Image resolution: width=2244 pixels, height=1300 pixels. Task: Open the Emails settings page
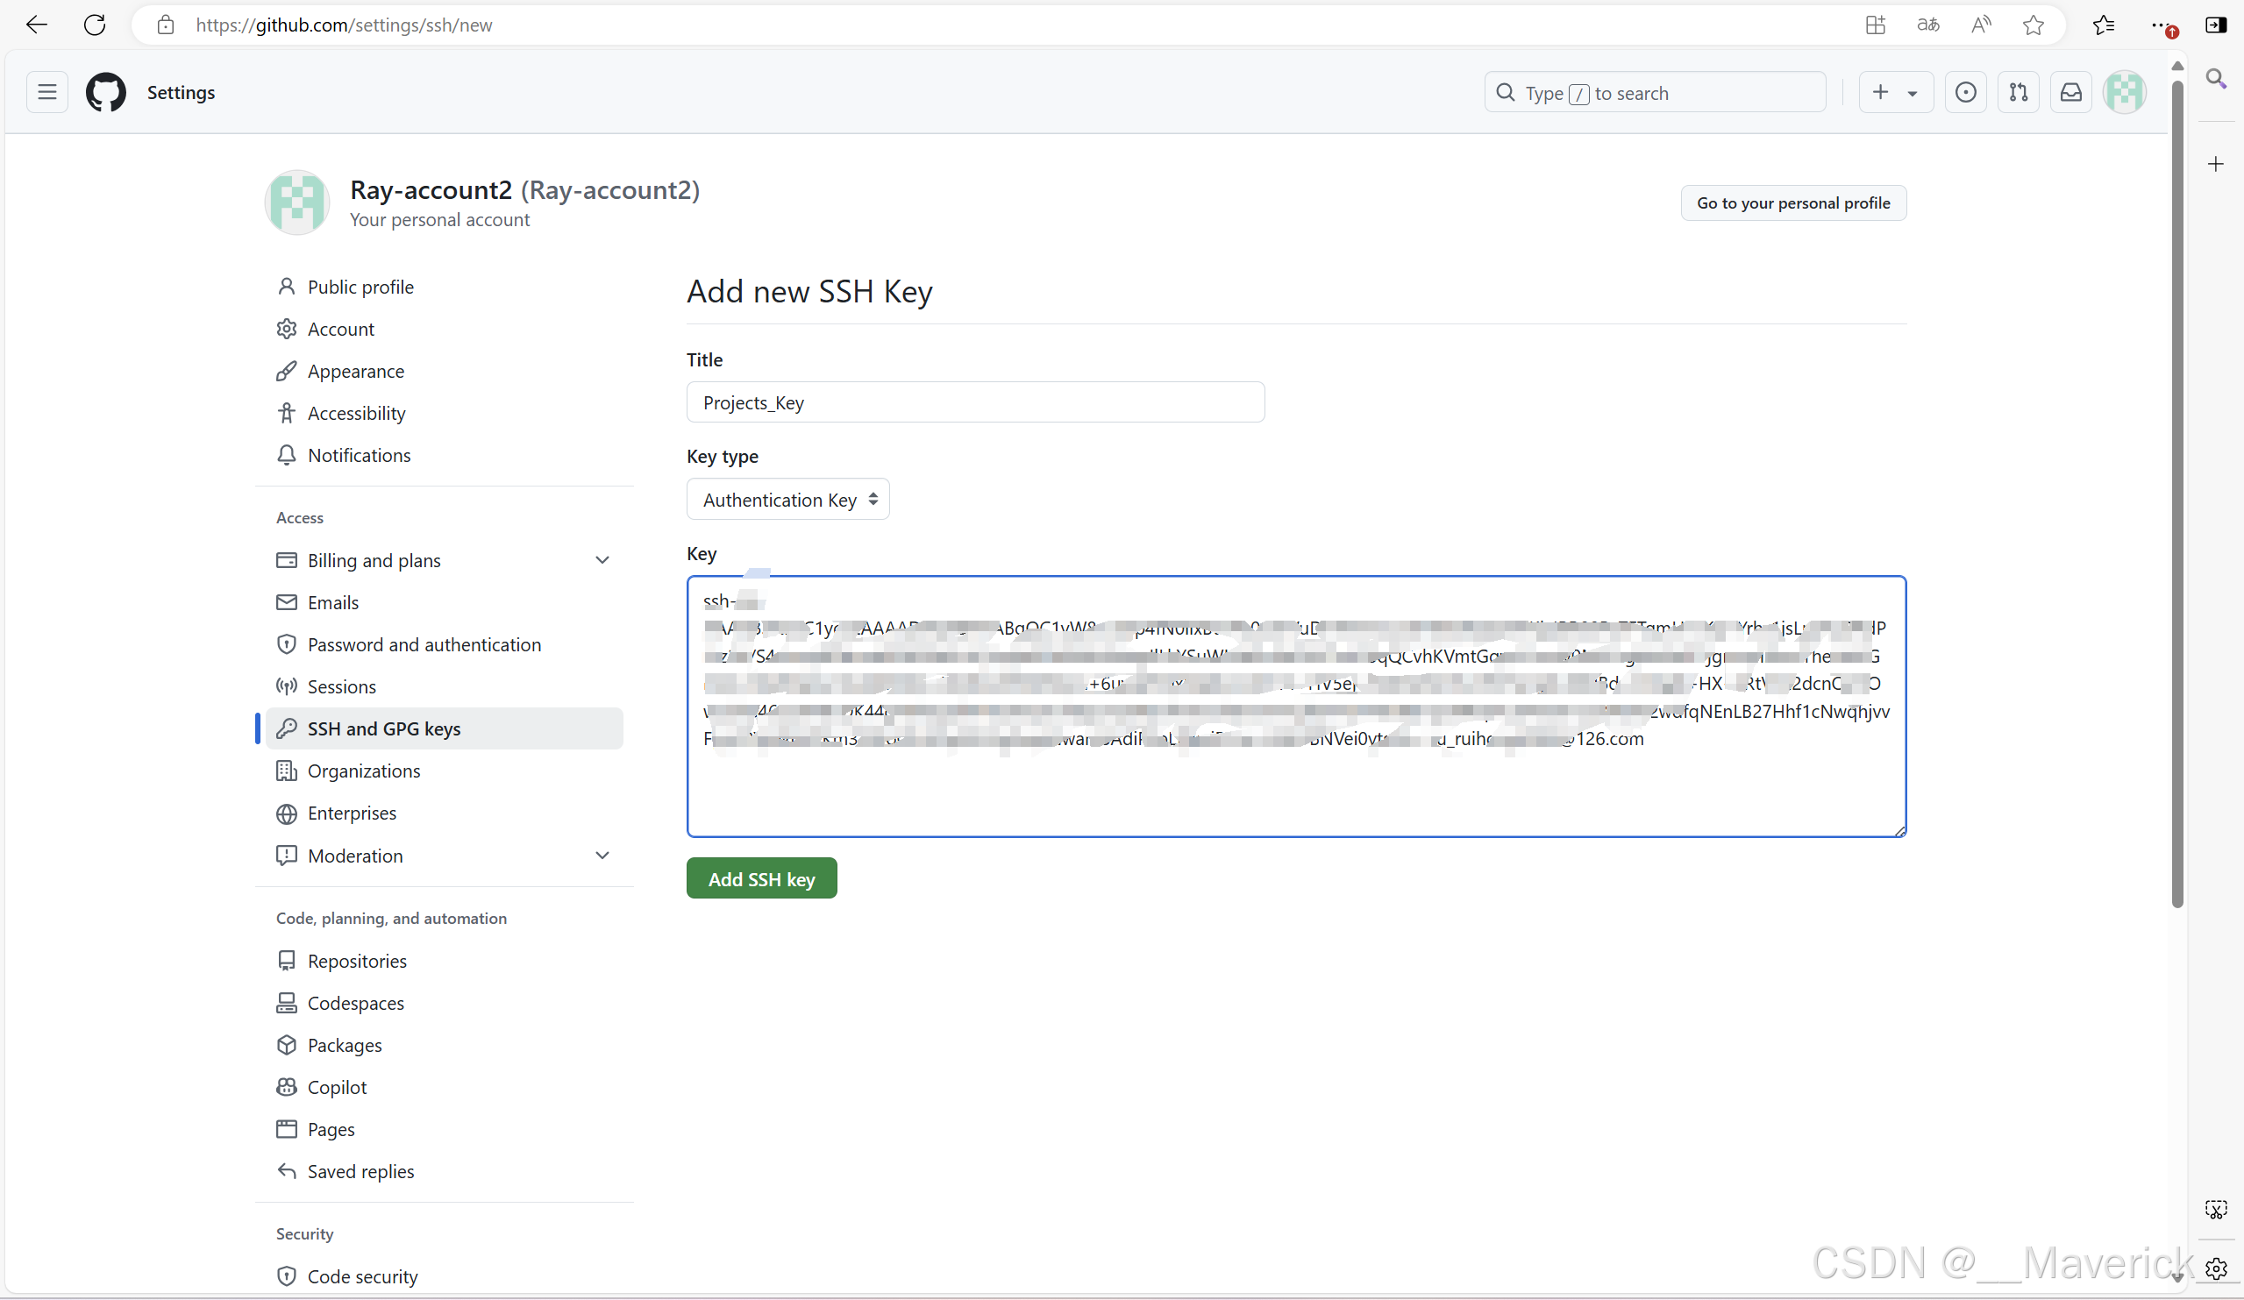[x=333, y=603]
